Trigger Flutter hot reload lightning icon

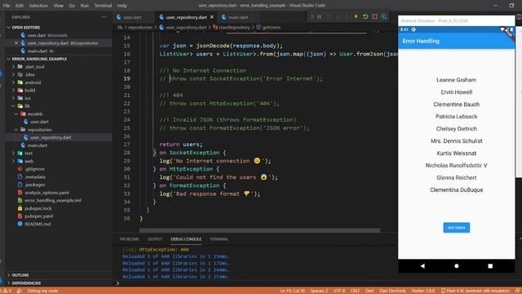pos(356,16)
